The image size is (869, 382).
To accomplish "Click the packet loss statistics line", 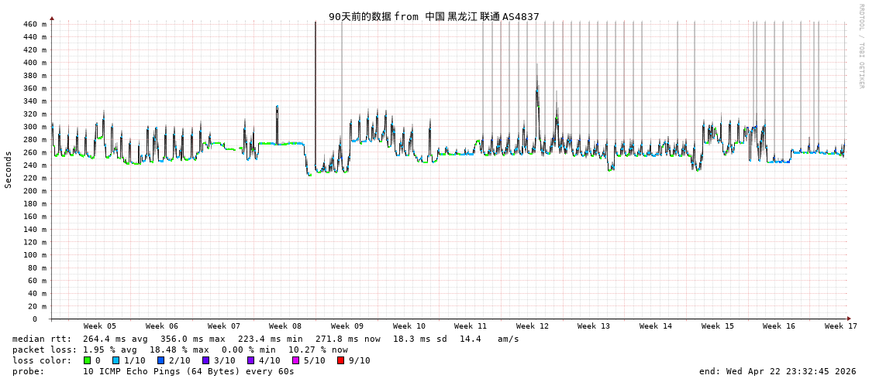I will click(x=180, y=350).
